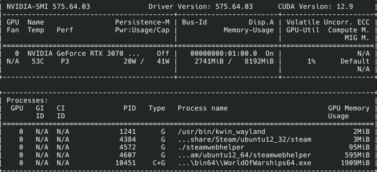Click the Bus-Id 00000000:01:00.0 value
Screen dimensions: 377x172
point(224,53)
